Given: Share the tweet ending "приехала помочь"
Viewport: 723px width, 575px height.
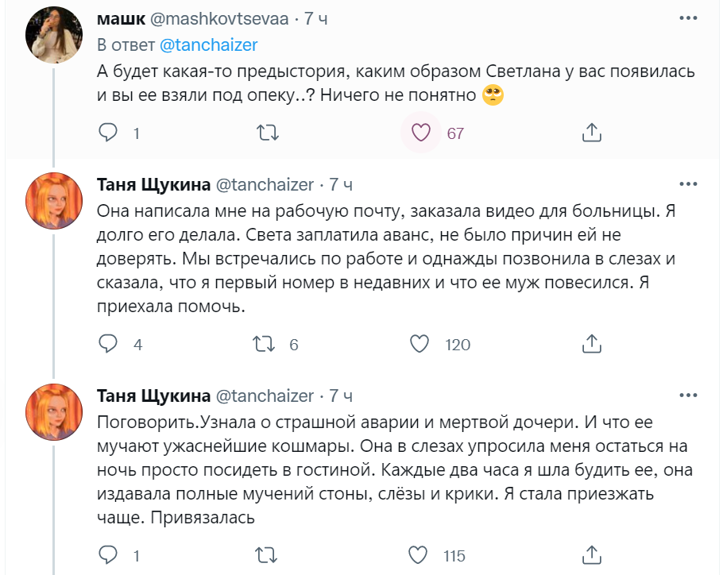Looking at the screenshot, I should tap(590, 344).
